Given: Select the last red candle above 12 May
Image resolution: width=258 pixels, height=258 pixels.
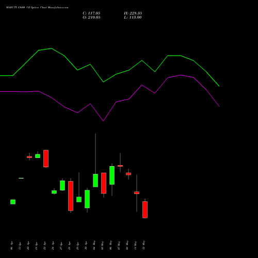Looking at the screenshot, I should pyautogui.click(x=145, y=209).
